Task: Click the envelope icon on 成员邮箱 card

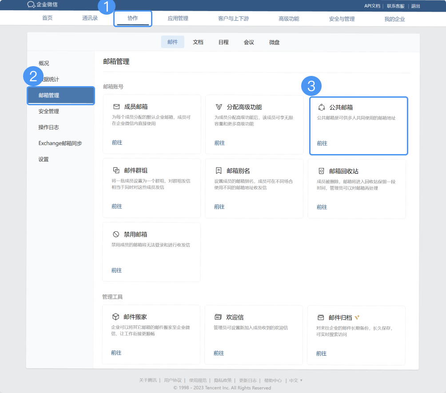Action: click(116, 107)
